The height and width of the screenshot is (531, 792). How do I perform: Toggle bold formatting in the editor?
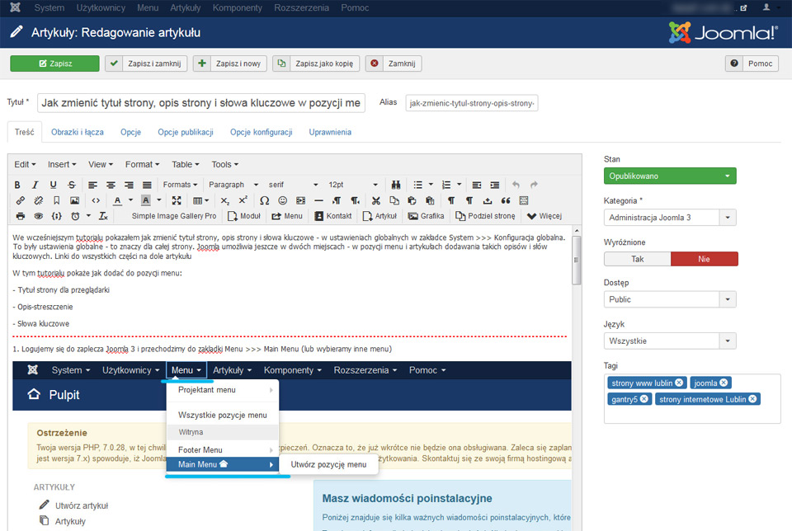click(17, 185)
